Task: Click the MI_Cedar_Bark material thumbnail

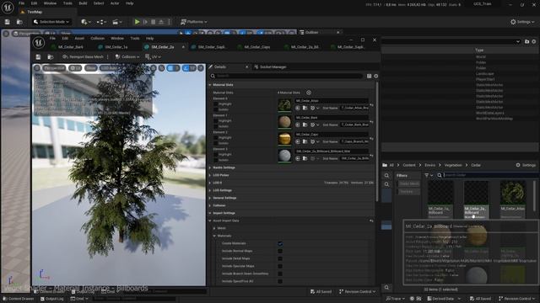Action: pos(284,122)
